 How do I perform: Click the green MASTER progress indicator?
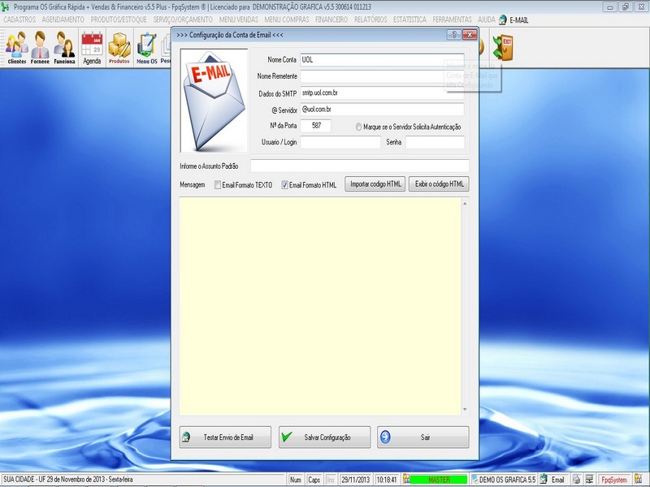437,478
